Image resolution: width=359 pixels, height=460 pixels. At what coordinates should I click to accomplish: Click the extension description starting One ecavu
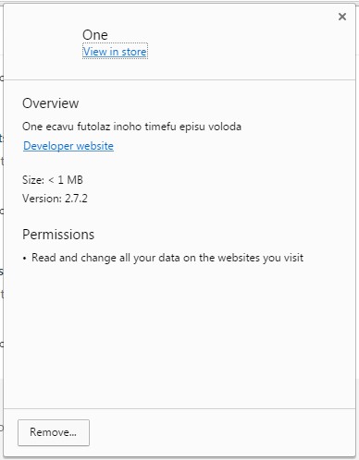point(131,127)
